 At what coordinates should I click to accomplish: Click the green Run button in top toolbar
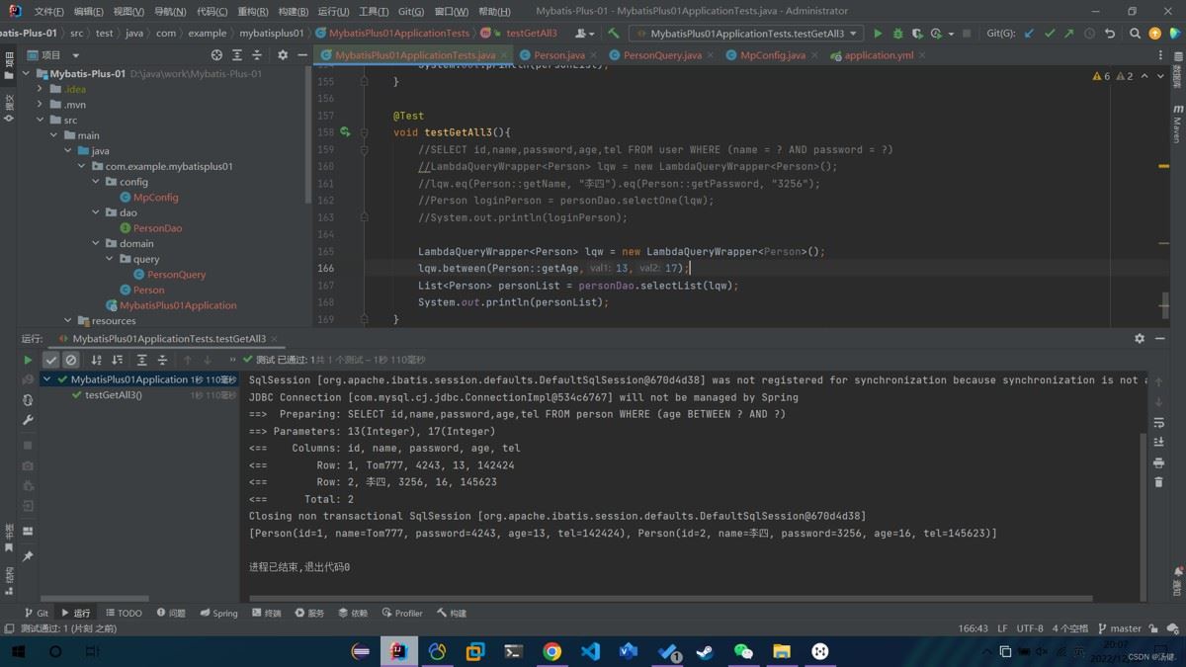[878, 34]
